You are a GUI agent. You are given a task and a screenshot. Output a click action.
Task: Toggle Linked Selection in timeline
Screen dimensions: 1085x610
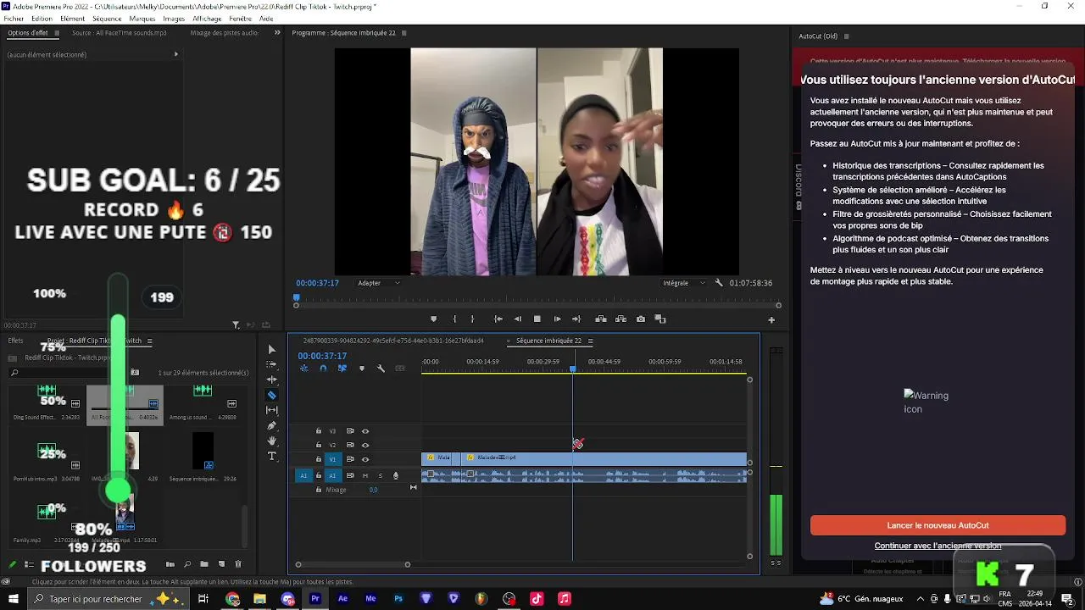[x=342, y=369]
